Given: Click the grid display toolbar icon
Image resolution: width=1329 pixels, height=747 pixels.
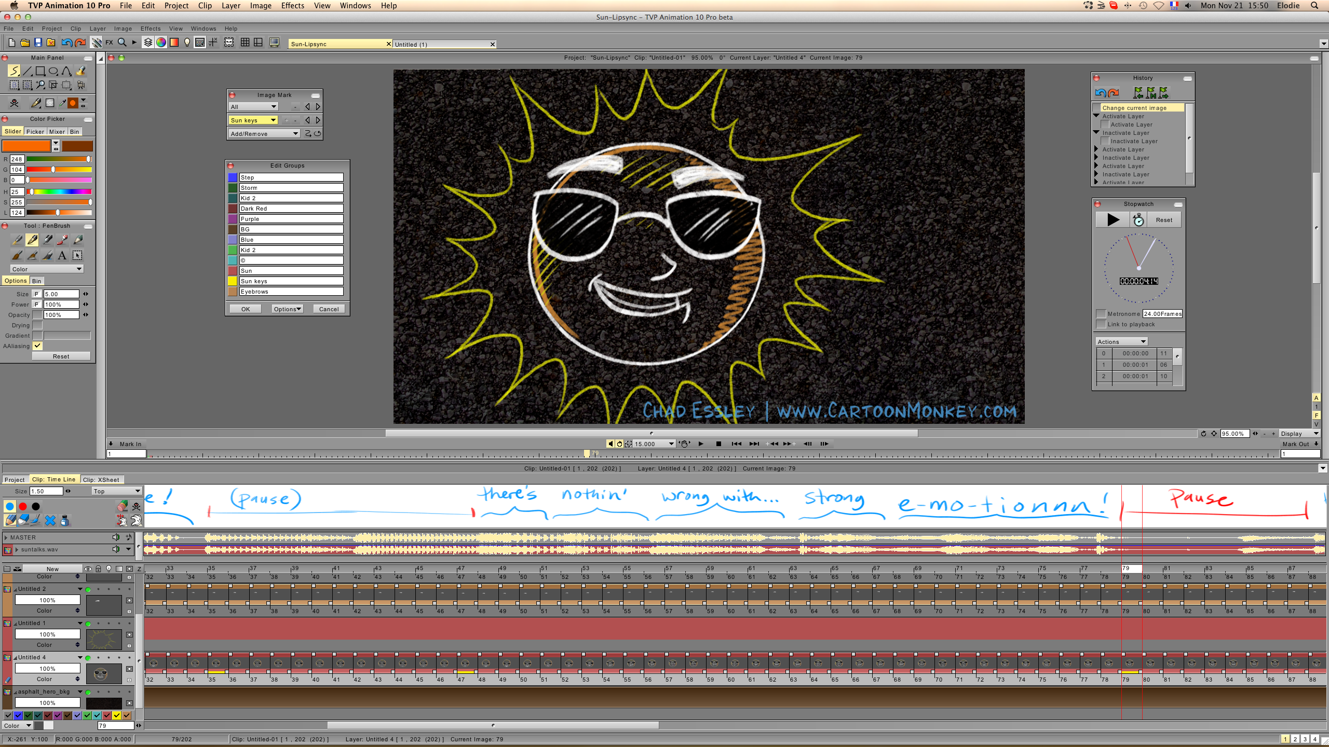Looking at the screenshot, I should 245,42.
